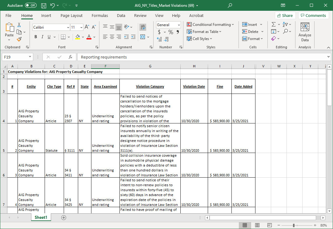Open the Formulas tab

(100, 15)
